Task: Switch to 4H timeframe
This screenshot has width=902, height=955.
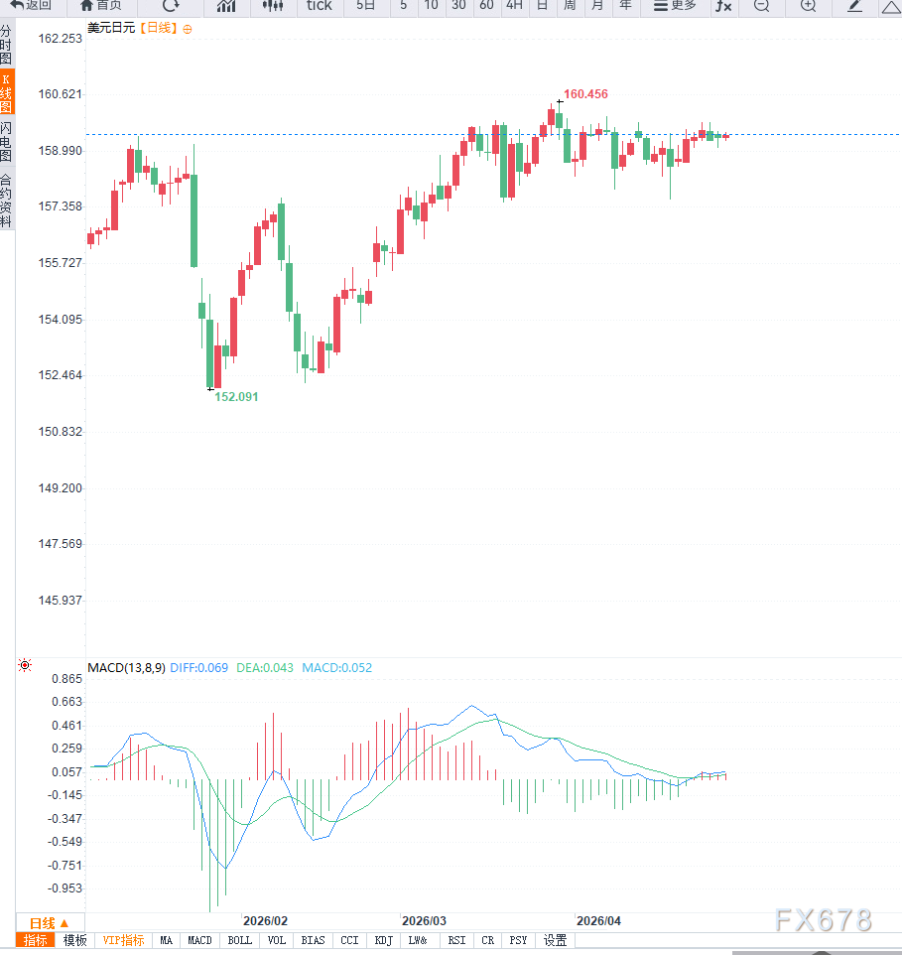Action: tap(514, 6)
